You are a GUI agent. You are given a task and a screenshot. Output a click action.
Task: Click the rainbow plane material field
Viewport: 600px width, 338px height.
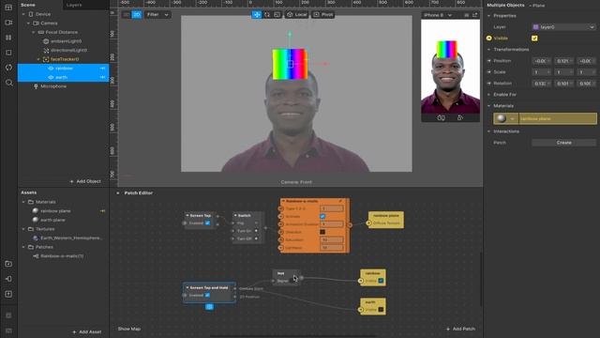(557, 119)
